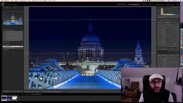Expand the Lightroom color presets folder
Image resolution: width=183 pixels, height=103 pixels.
[5, 31]
